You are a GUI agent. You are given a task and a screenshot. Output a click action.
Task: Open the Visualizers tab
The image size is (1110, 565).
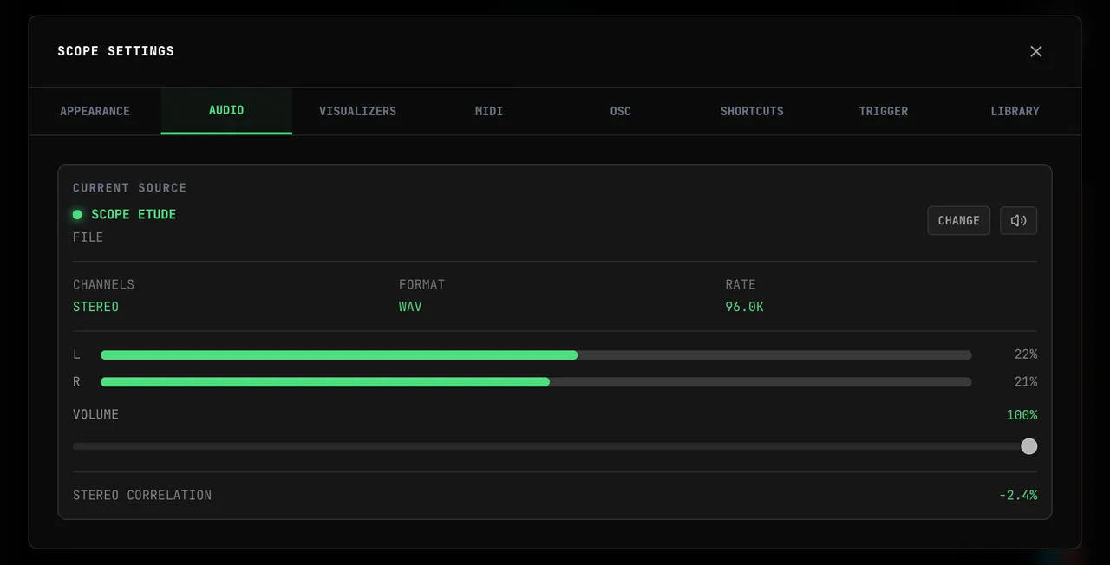pyautogui.click(x=357, y=111)
